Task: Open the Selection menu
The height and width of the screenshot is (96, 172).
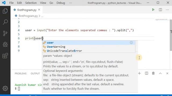Action: click(31, 3)
